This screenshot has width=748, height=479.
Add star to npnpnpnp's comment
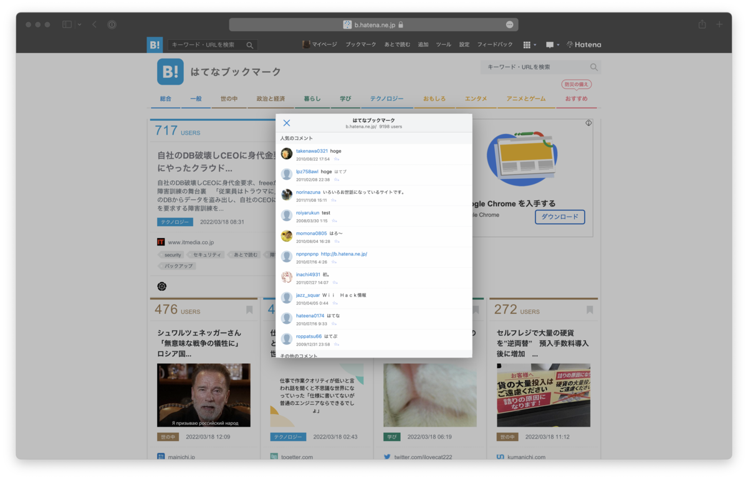[334, 262]
